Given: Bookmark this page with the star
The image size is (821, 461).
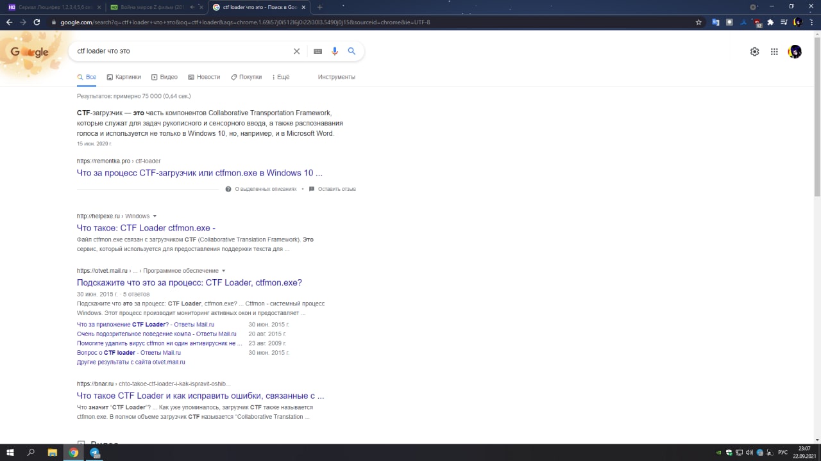Looking at the screenshot, I should tap(698, 22).
